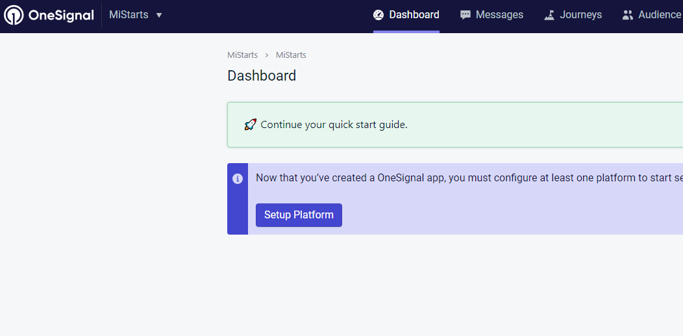Click the Audience people icon
The height and width of the screenshot is (336, 683).
(x=628, y=15)
